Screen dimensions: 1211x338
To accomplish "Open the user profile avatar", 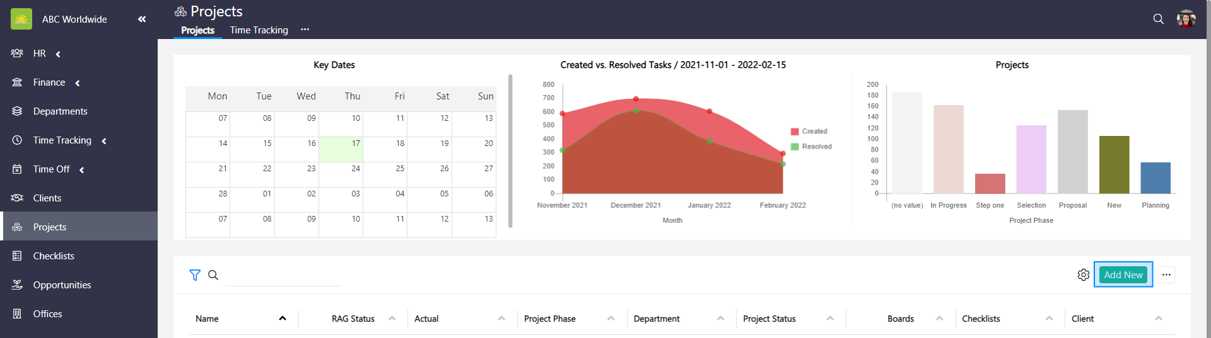I will tap(1186, 19).
